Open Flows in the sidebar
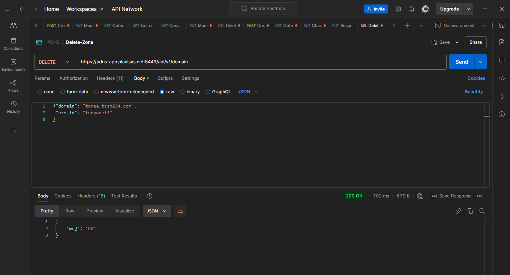 tap(13, 86)
